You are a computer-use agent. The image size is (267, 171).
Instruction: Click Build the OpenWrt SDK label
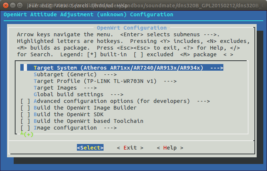pos(68,115)
